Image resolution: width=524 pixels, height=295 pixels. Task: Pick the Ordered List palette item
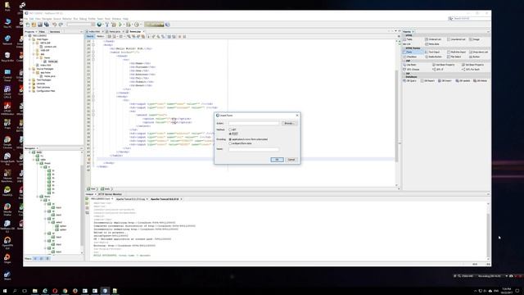click(x=433, y=39)
